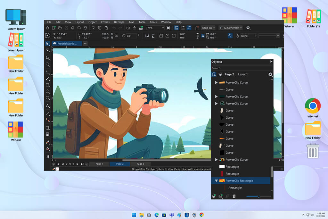
Task: Select the Crop tool
Action: [47, 58]
